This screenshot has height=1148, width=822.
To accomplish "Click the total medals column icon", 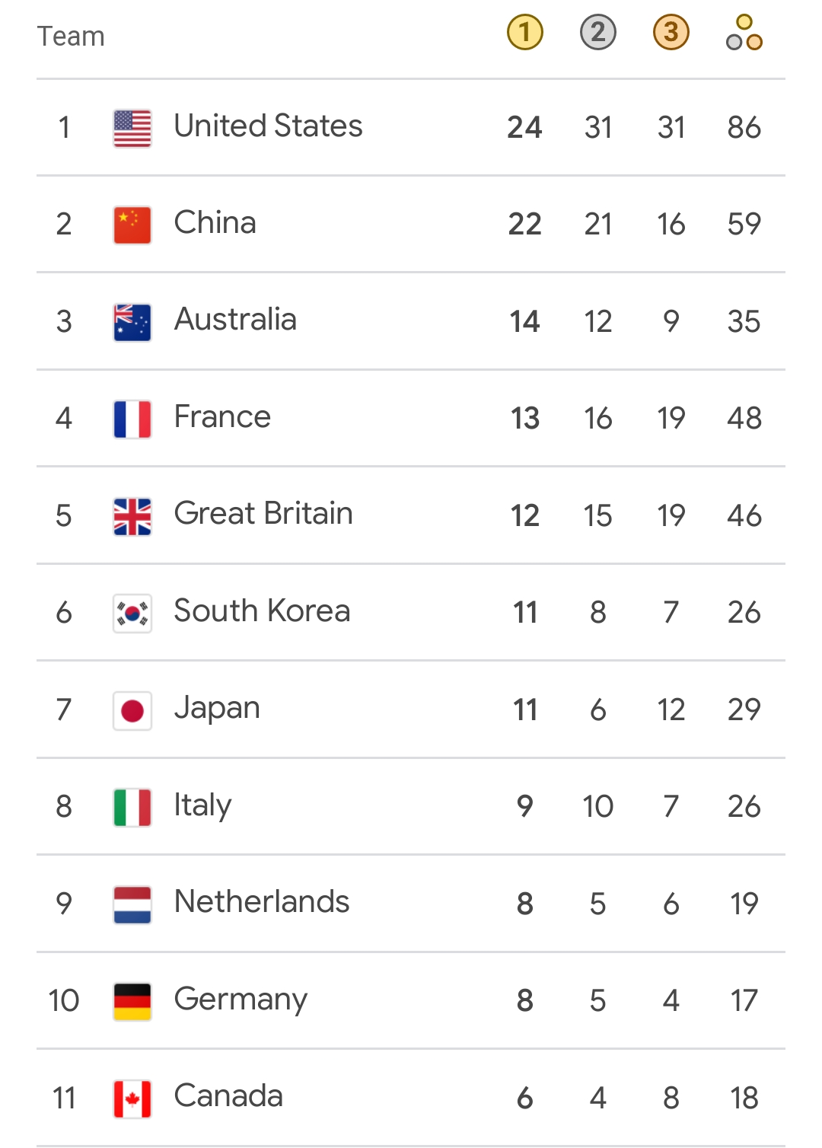I will click(744, 33).
